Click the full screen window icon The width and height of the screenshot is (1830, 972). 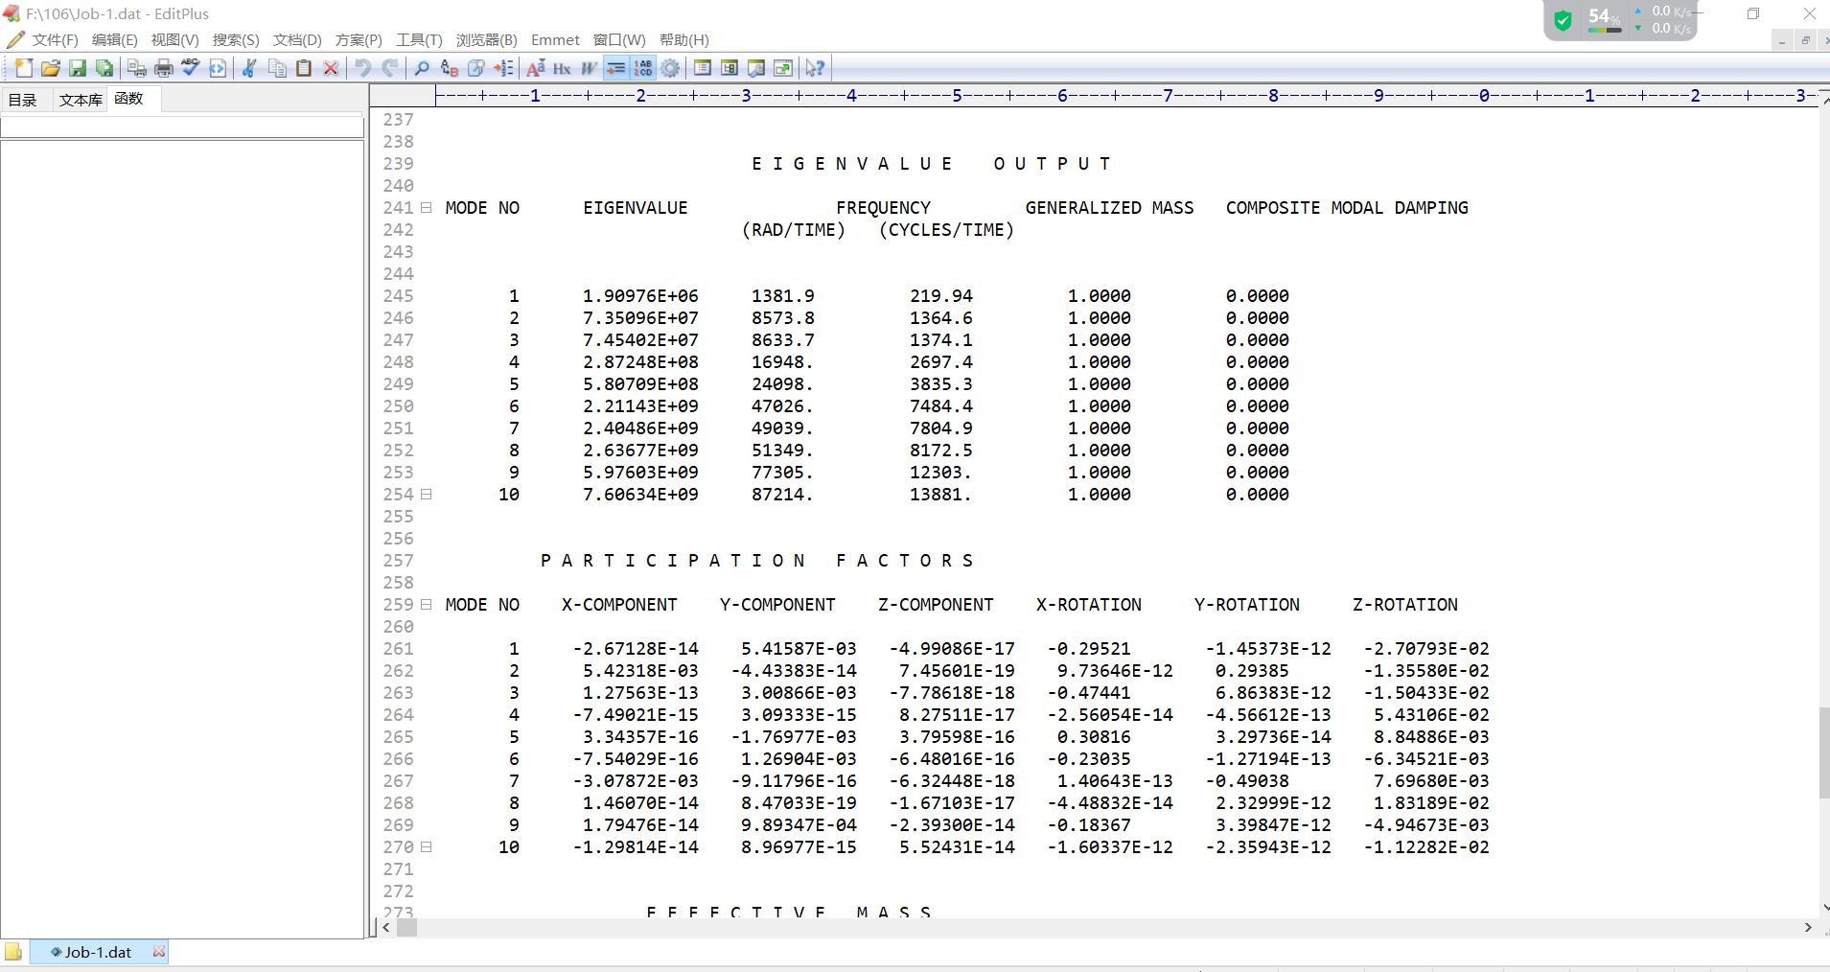[783, 68]
